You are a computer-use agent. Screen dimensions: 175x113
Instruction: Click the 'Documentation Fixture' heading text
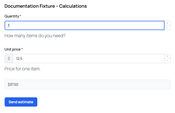pyautogui.click(x=30, y=6)
